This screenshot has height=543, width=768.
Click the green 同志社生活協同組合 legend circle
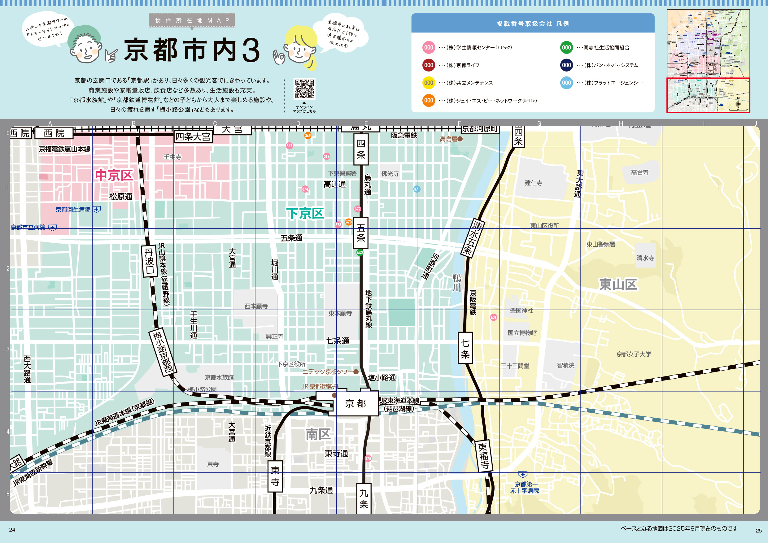click(566, 48)
